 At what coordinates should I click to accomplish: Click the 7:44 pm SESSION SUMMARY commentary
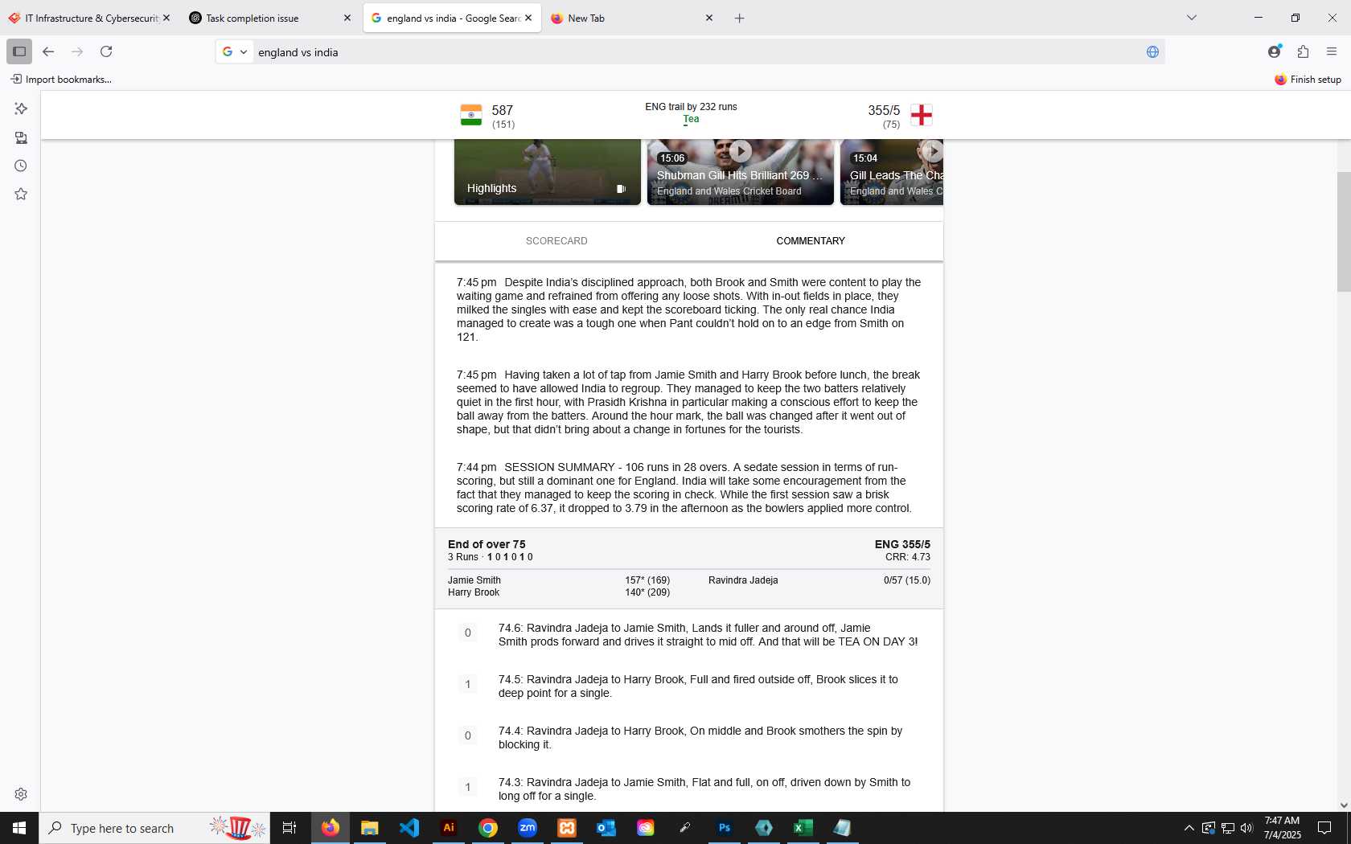click(x=684, y=488)
